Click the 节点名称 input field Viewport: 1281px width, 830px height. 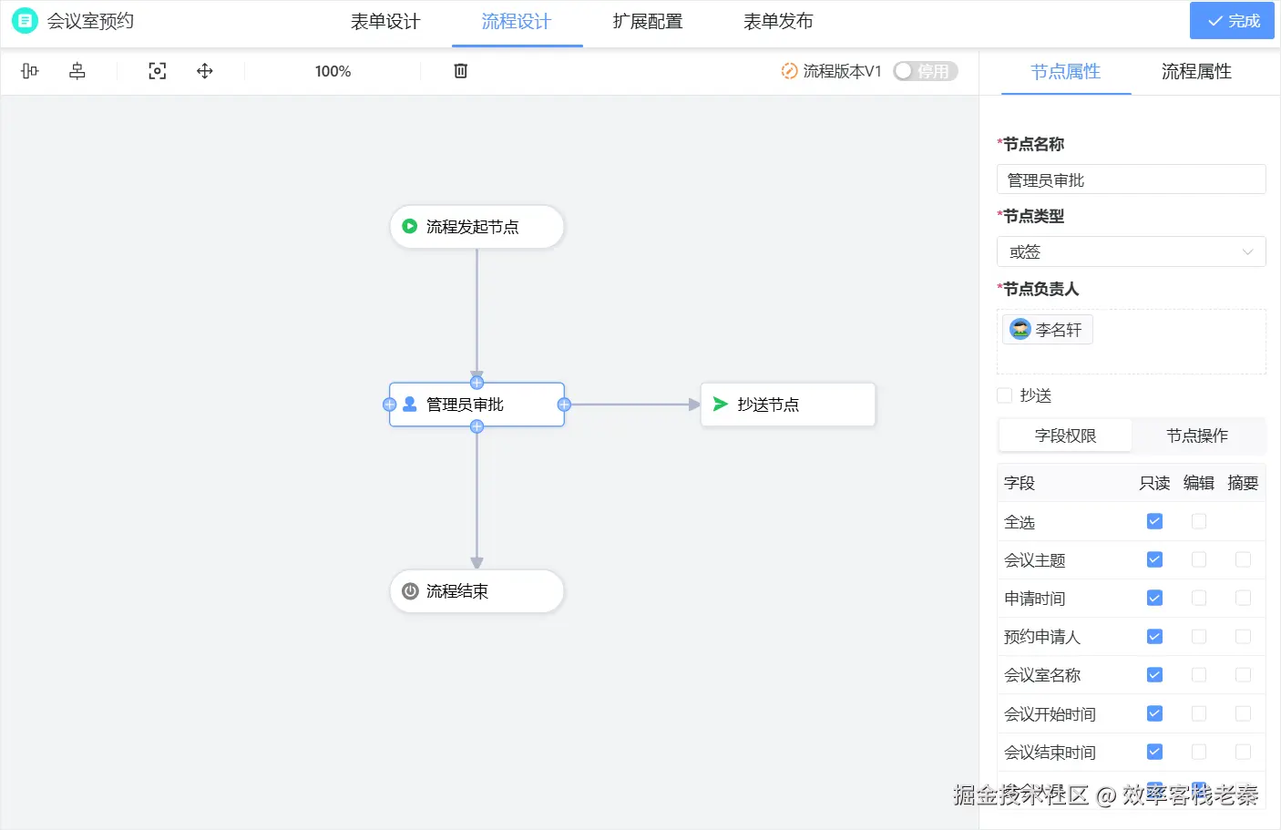coord(1132,179)
